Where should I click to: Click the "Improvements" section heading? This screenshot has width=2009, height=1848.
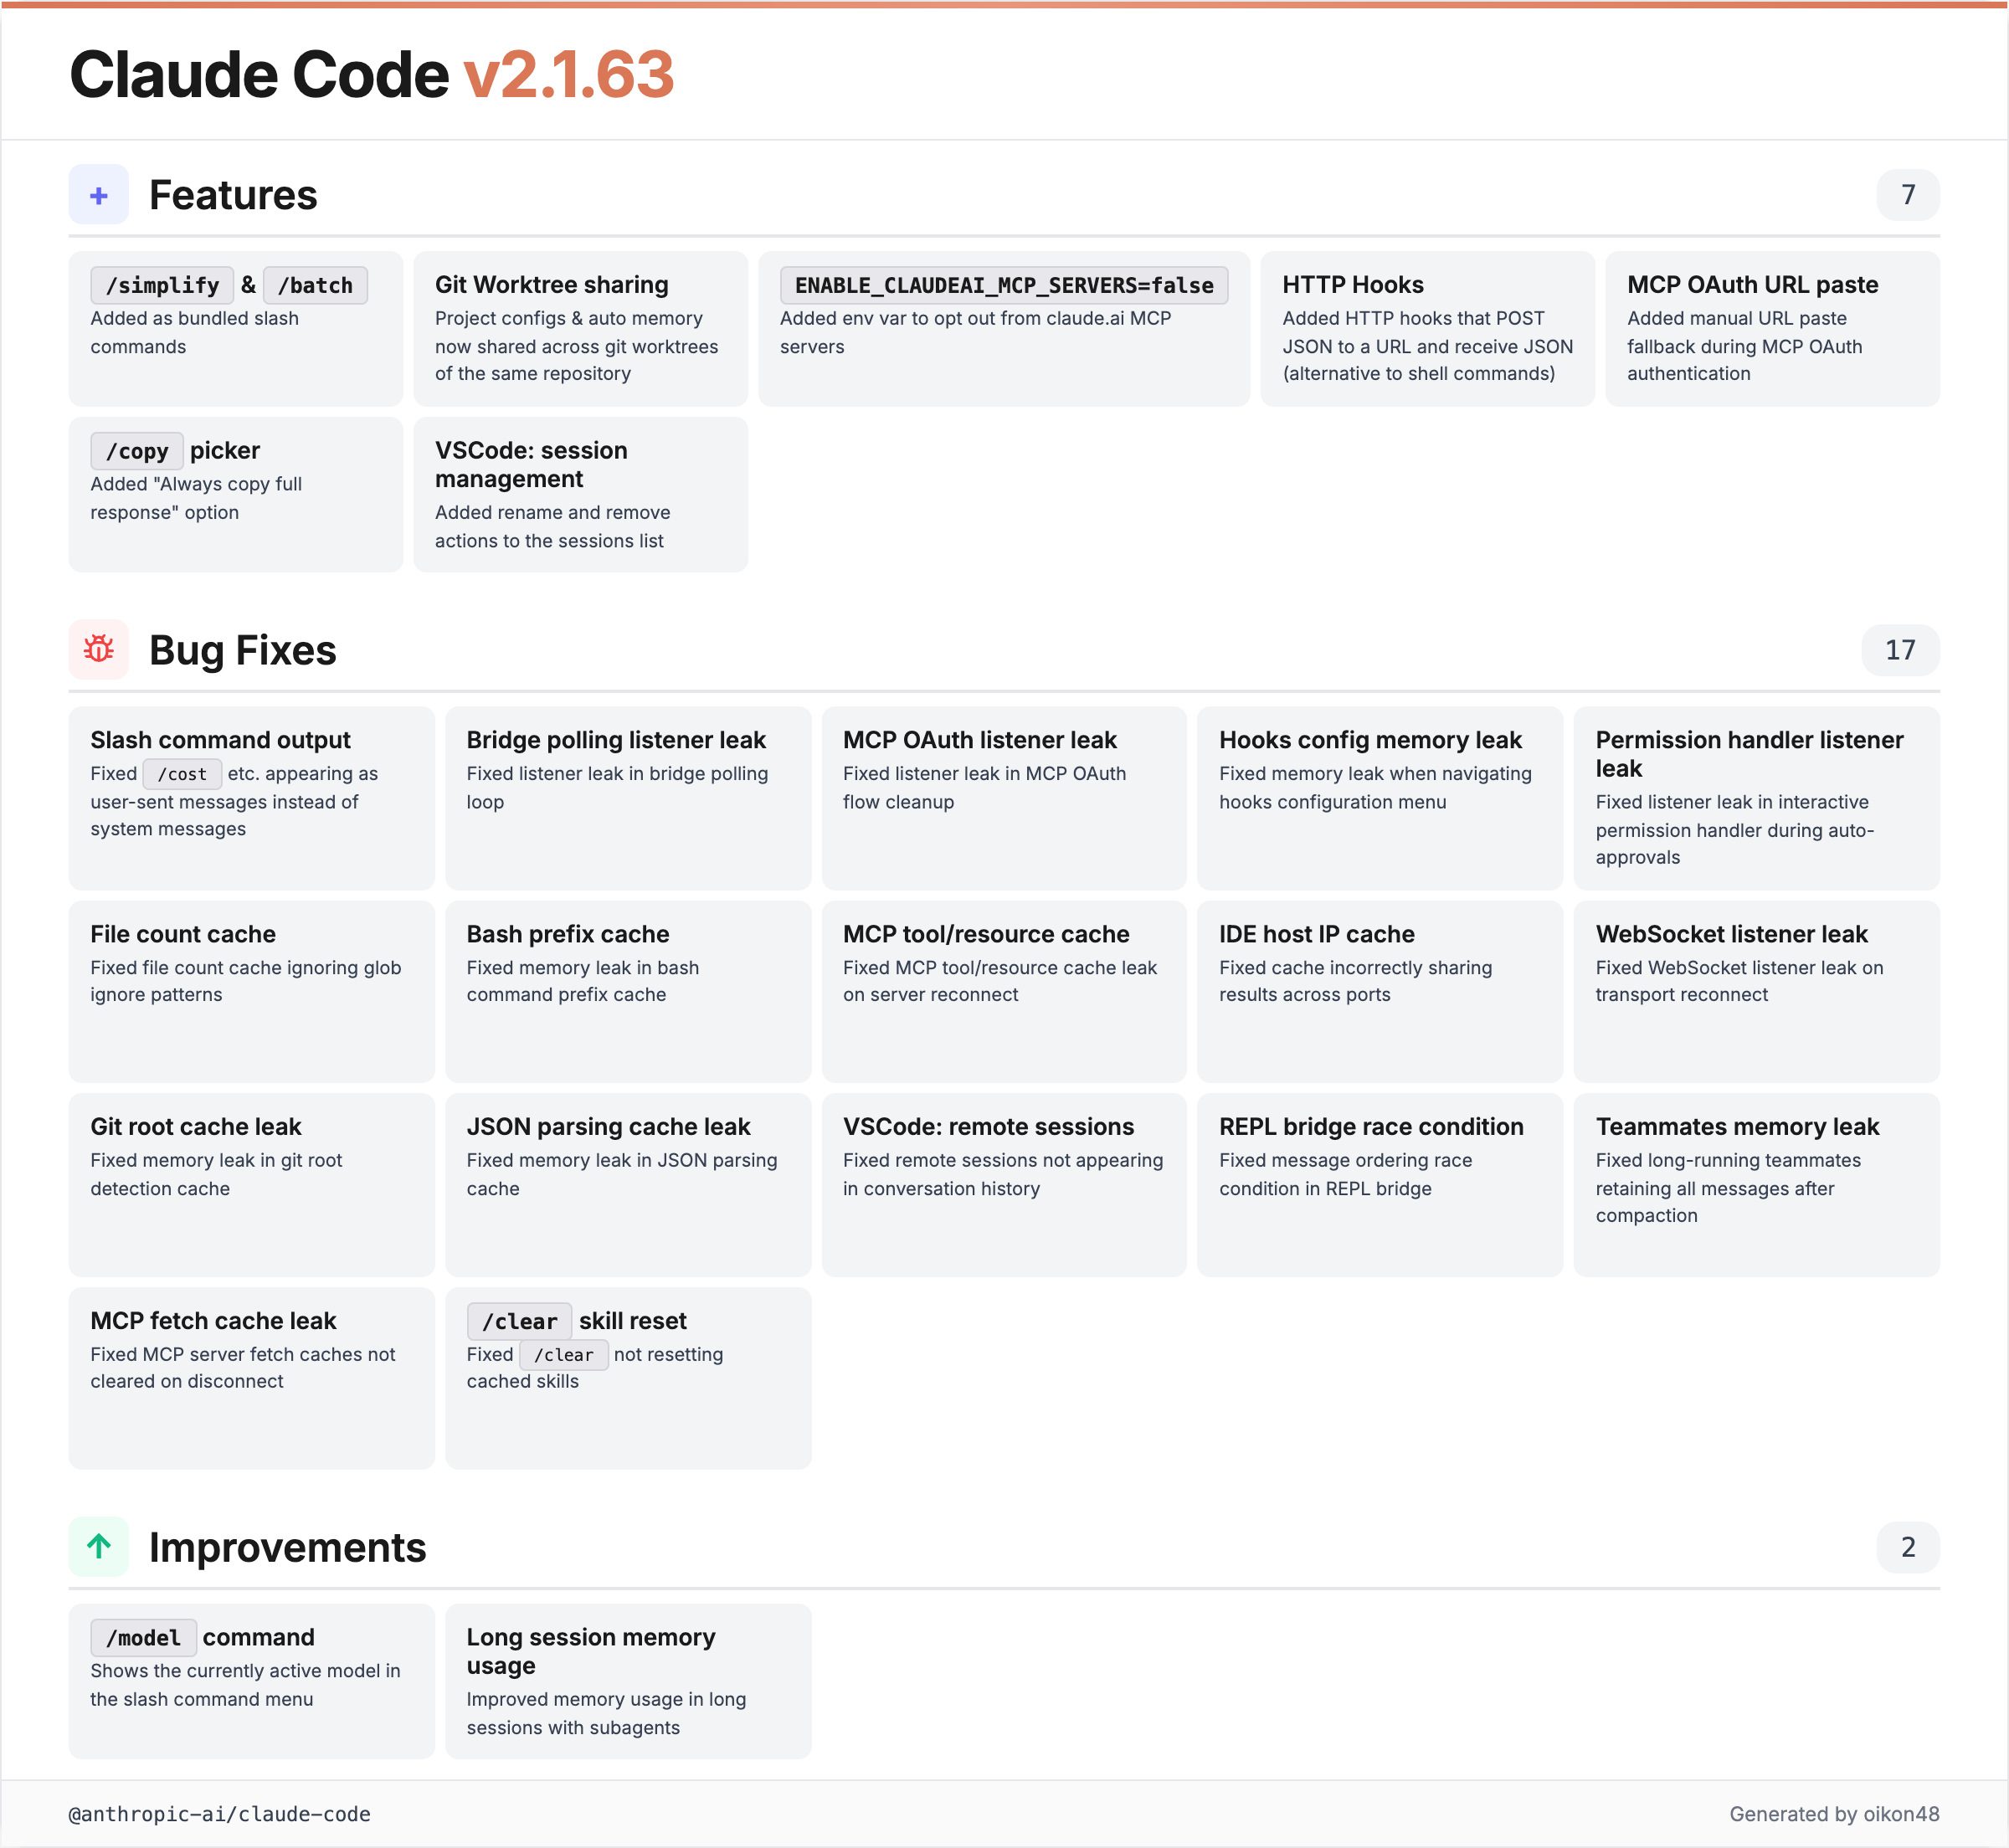click(288, 1547)
